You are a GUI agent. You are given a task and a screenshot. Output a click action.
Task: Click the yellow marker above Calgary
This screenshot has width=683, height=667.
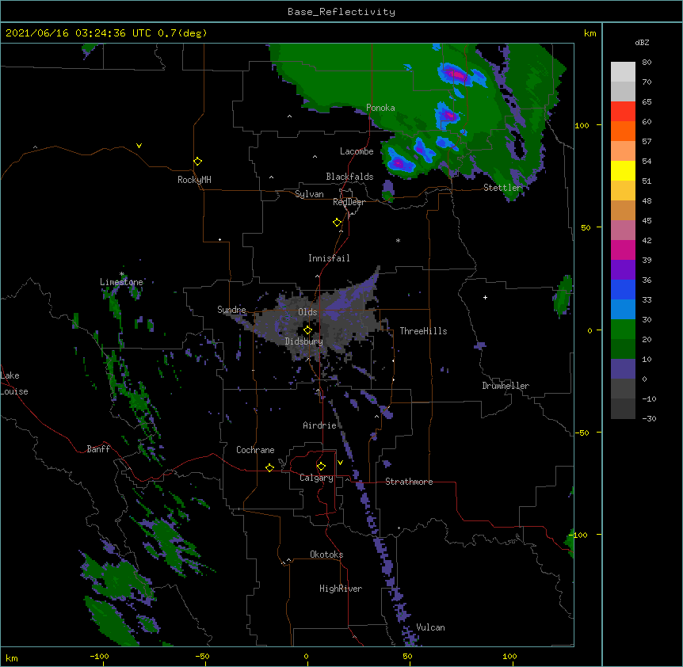pyautogui.click(x=321, y=467)
